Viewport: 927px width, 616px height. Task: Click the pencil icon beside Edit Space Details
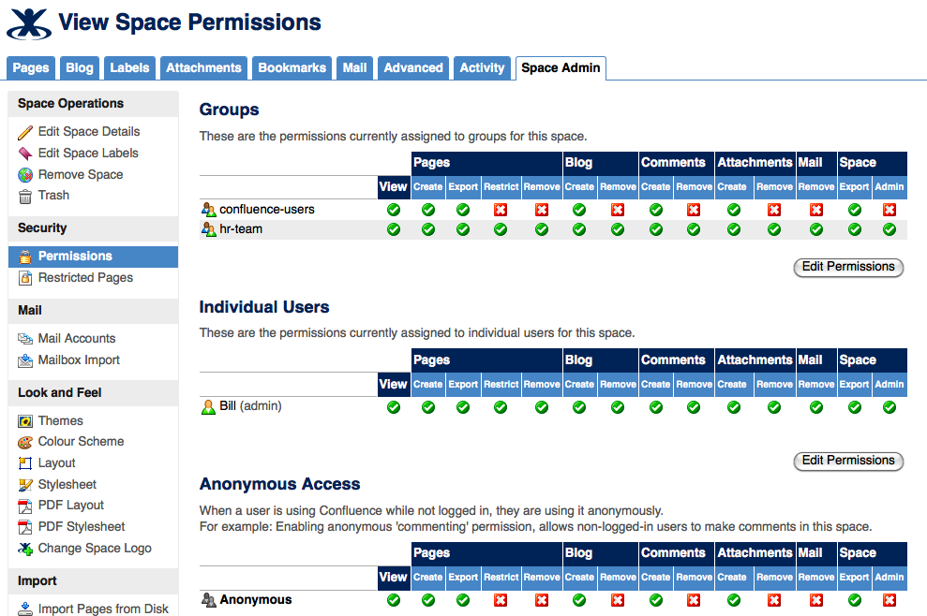click(x=25, y=132)
